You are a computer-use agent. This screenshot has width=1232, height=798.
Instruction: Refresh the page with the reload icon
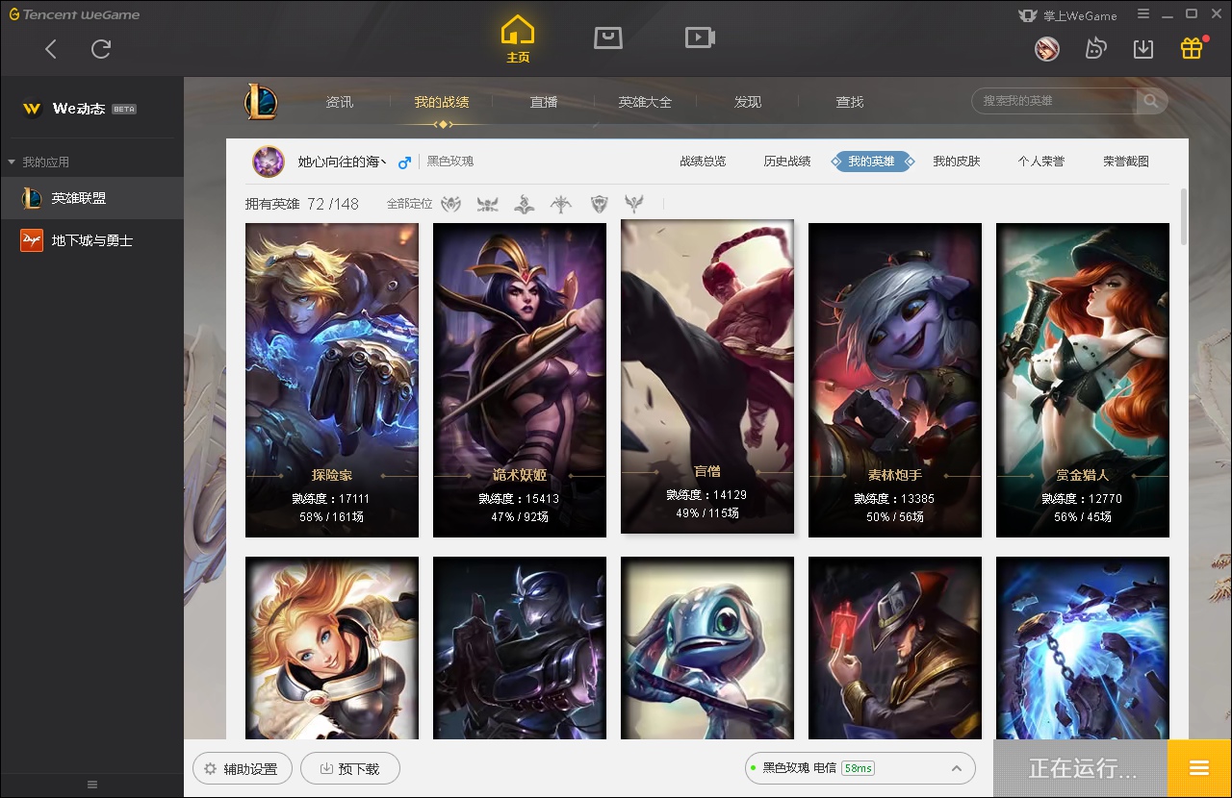101,49
